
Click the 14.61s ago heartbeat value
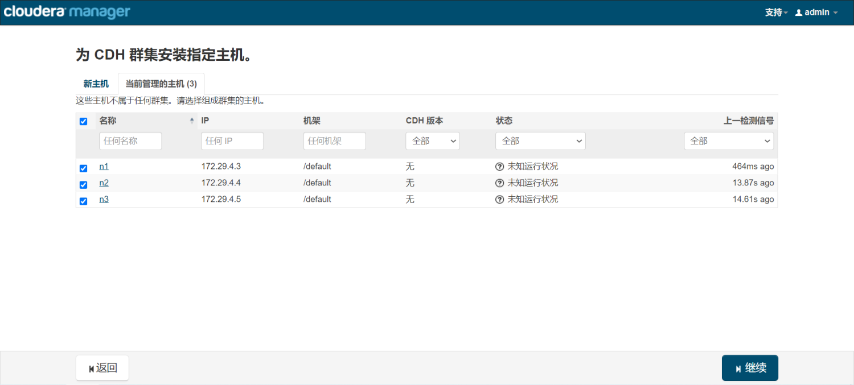[x=753, y=200]
